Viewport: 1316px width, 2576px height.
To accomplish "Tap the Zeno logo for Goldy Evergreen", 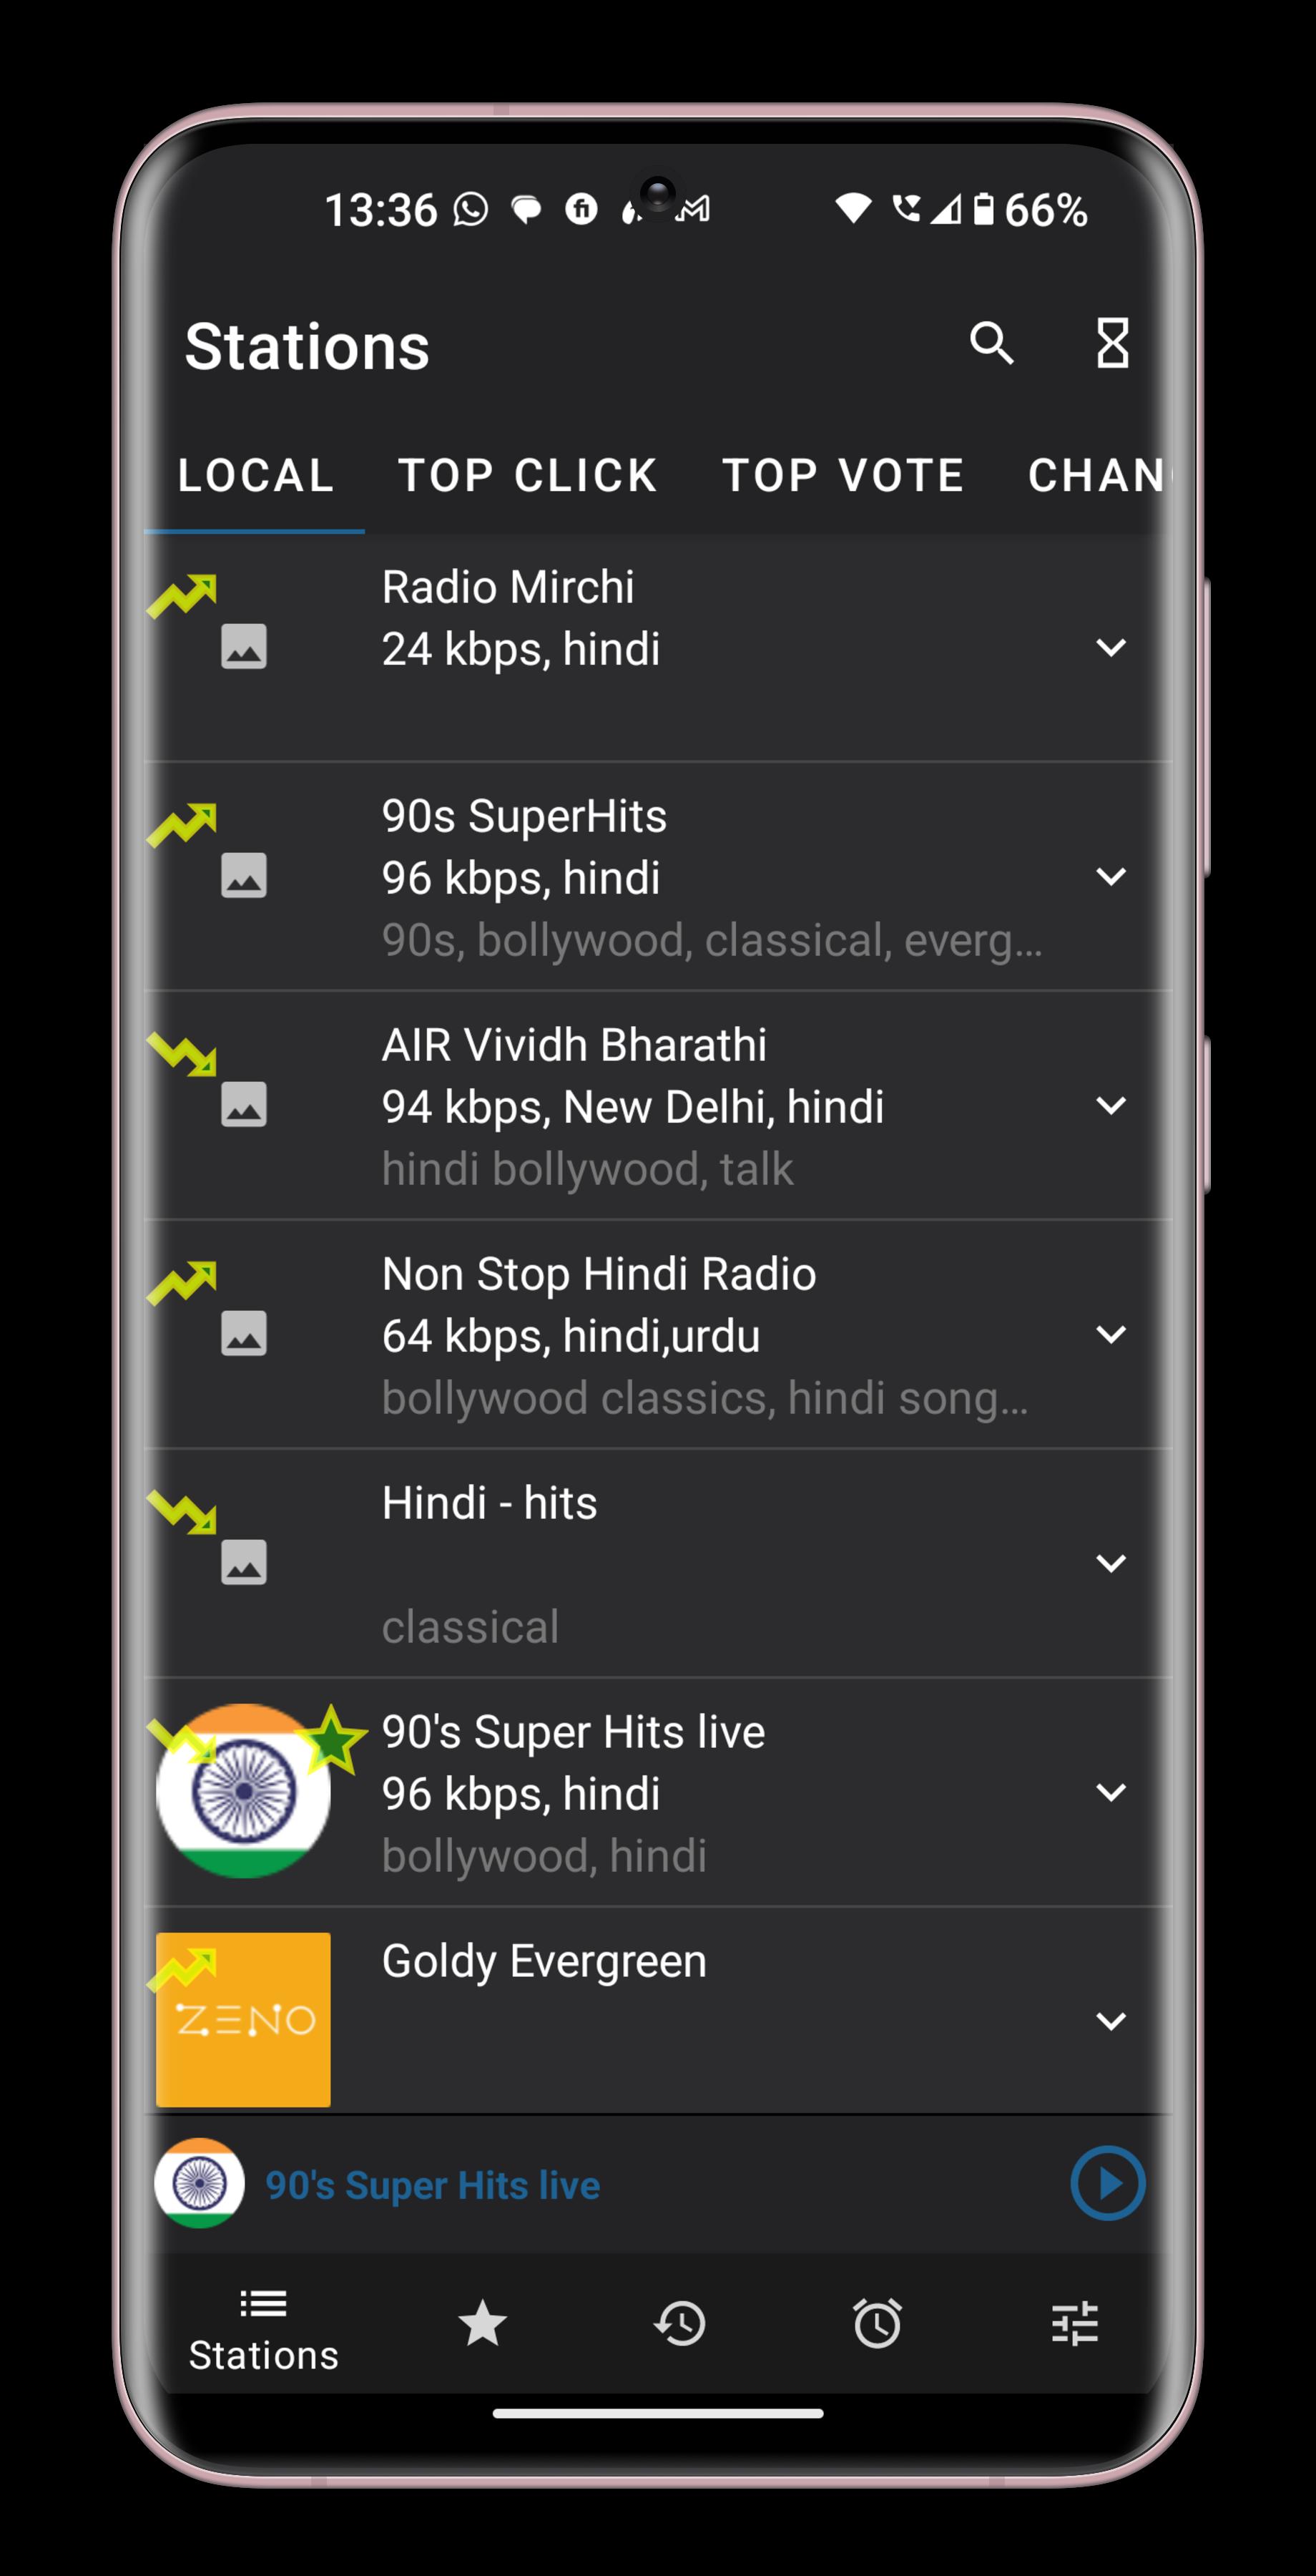I will click(x=244, y=2020).
